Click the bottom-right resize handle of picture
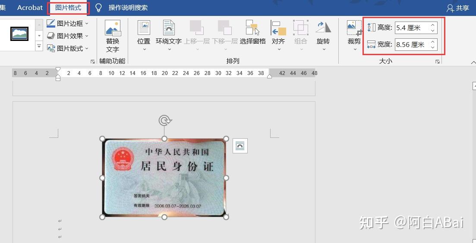The height and width of the screenshot is (243, 476). (x=226, y=217)
